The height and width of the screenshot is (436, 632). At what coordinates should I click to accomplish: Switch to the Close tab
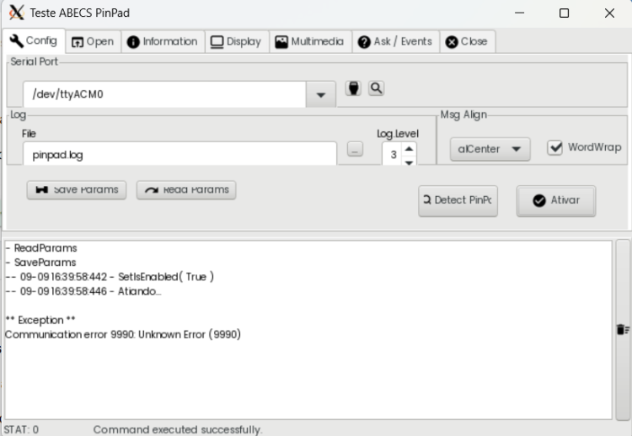pyautogui.click(x=467, y=41)
